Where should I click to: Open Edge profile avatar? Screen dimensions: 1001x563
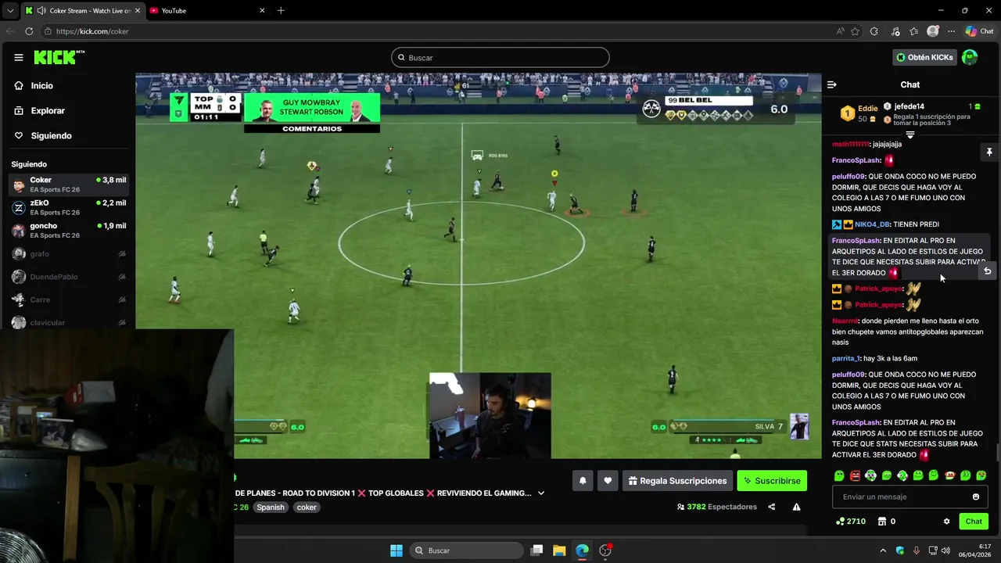click(932, 31)
